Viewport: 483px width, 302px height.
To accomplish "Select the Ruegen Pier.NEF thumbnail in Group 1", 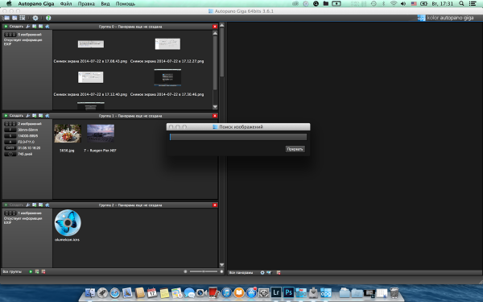I will click(101, 133).
